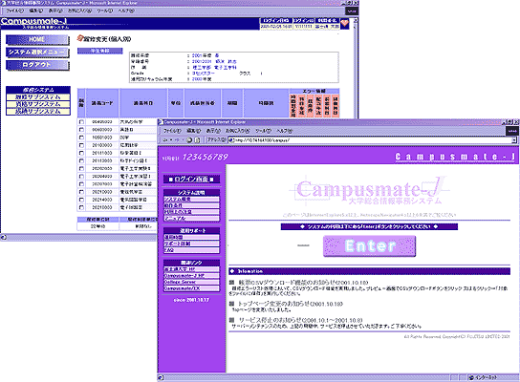Open the Back button history dropdown arrow
The height and width of the screenshot is (382, 520).
[171, 139]
